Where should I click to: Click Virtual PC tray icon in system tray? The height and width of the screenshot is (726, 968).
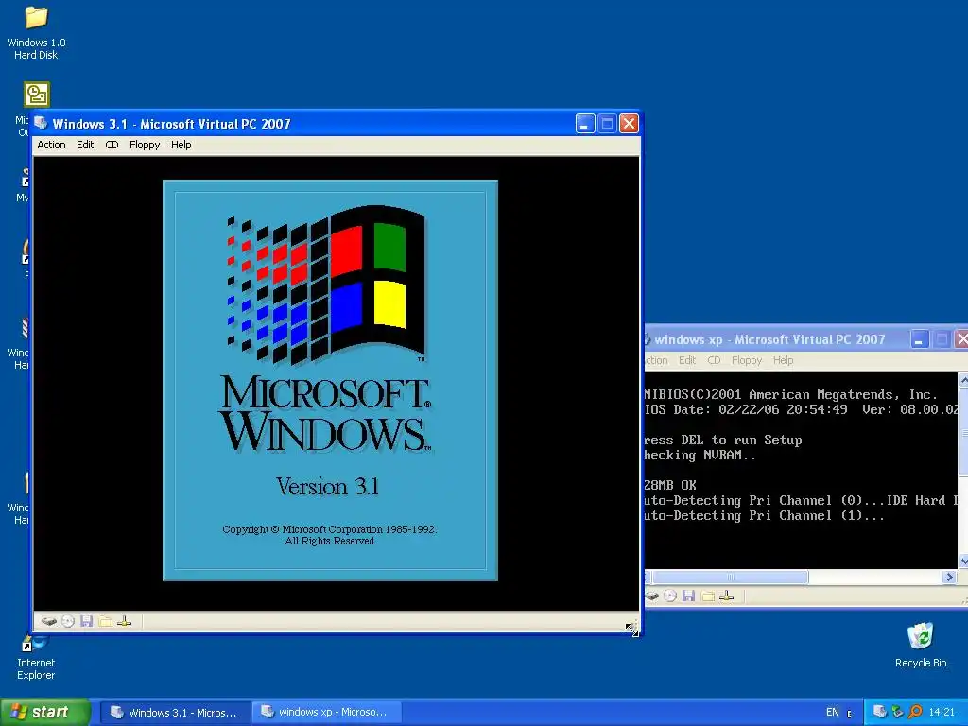880,712
